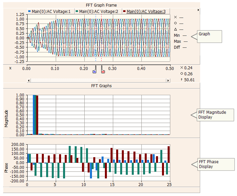Click the blue X marker handle

tap(94, 71)
